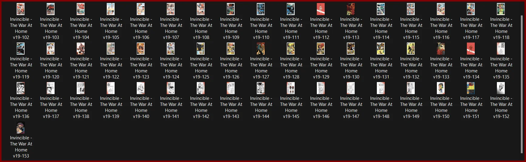Click the v19-139 file icon

pos(111,88)
